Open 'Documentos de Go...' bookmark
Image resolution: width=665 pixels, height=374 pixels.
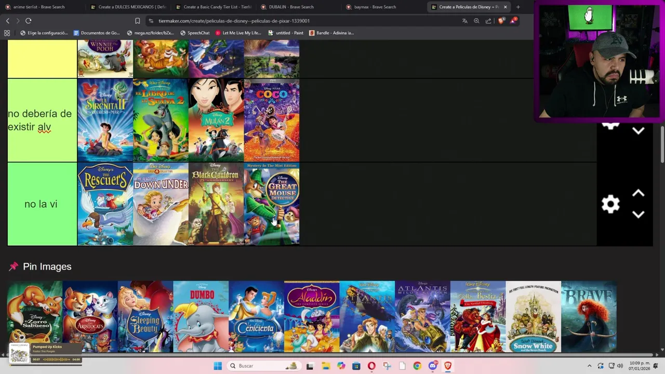(x=97, y=33)
